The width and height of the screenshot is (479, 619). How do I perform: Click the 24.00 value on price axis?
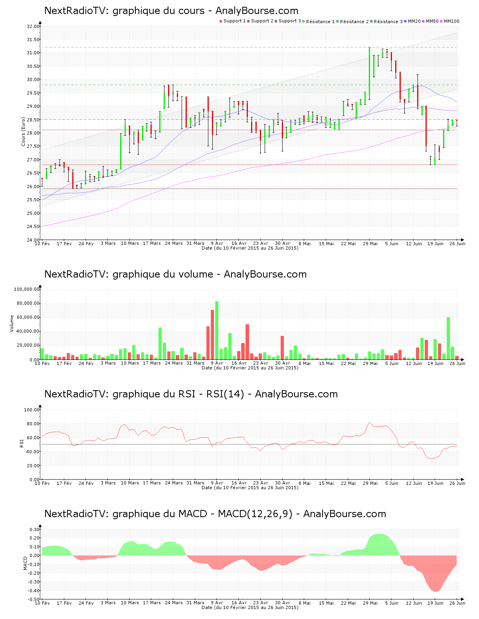click(x=33, y=240)
